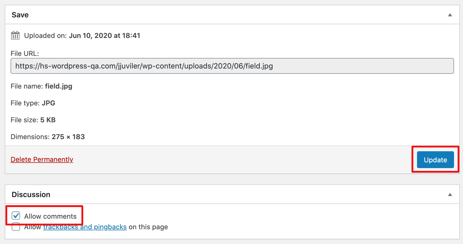Click the disclosure triangle on the Discussion box
This screenshot has width=463, height=244.
(x=450, y=195)
